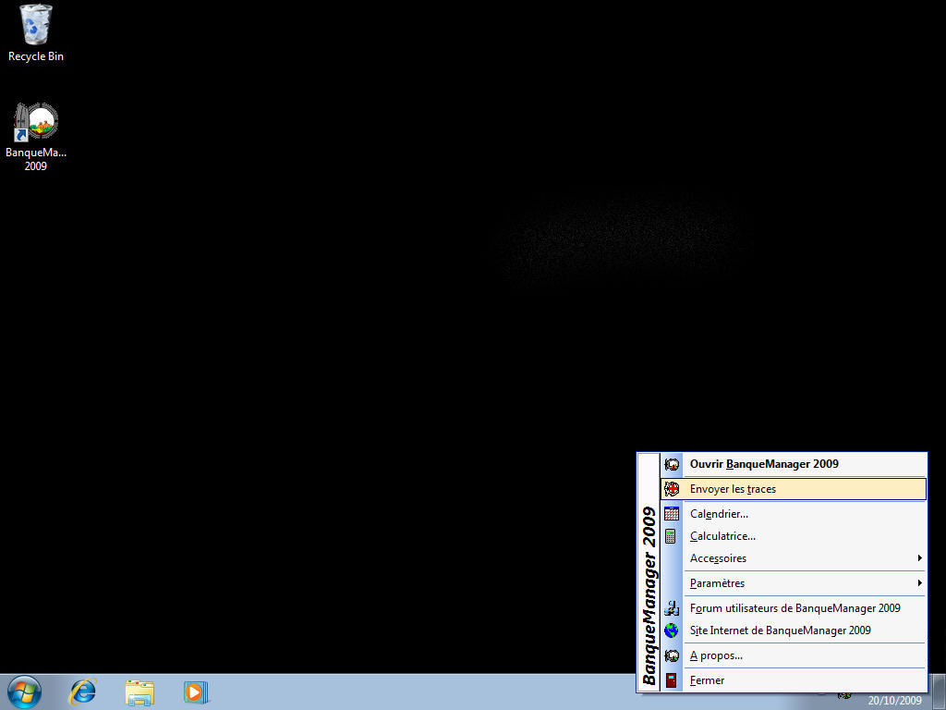The image size is (946, 710).
Task: Expand the Paramètres submenu arrow
Action: tap(919, 583)
